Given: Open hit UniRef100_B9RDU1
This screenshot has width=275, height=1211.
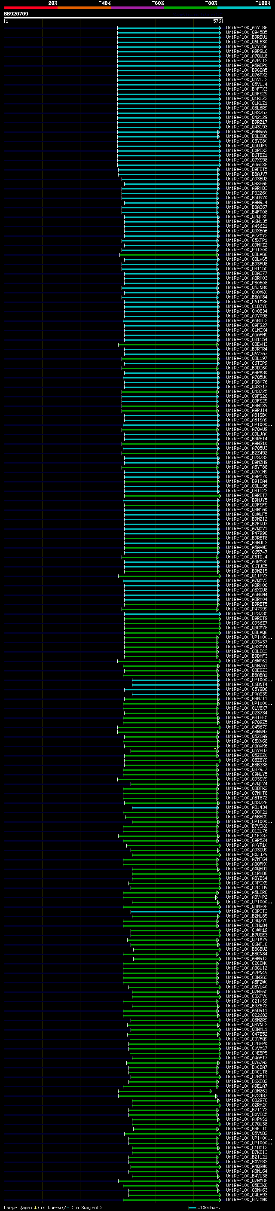Looking at the screenshot, I should [246, 37].
